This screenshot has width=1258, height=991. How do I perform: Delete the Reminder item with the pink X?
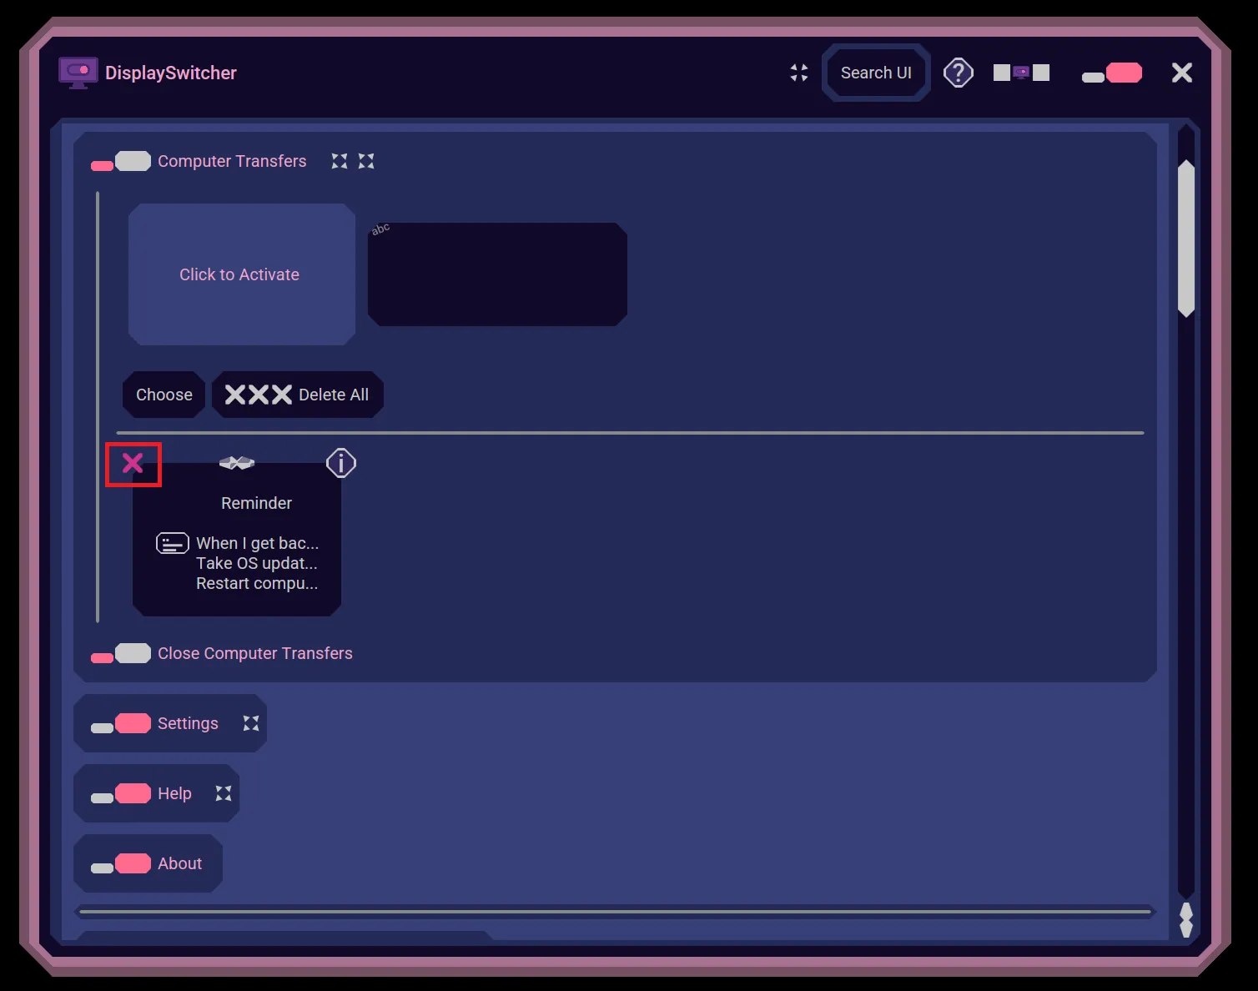click(133, 463)
